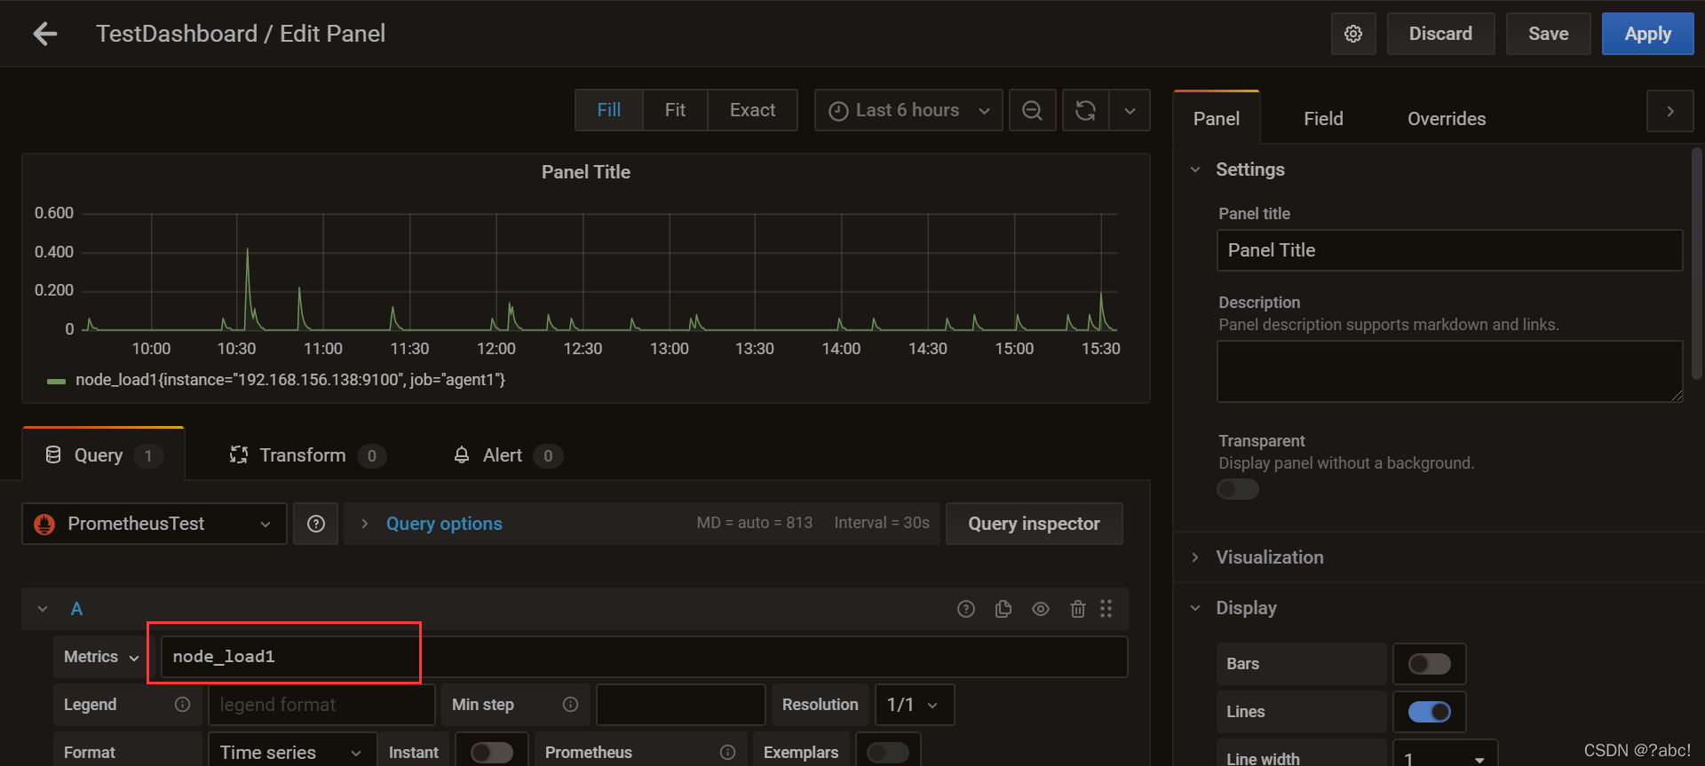Open the data source help icon
Viewport: 1705px width, 766px height.
316,524
